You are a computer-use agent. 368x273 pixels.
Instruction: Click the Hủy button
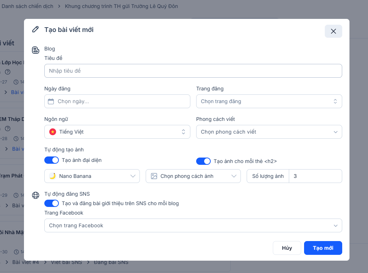coord(287,248)
